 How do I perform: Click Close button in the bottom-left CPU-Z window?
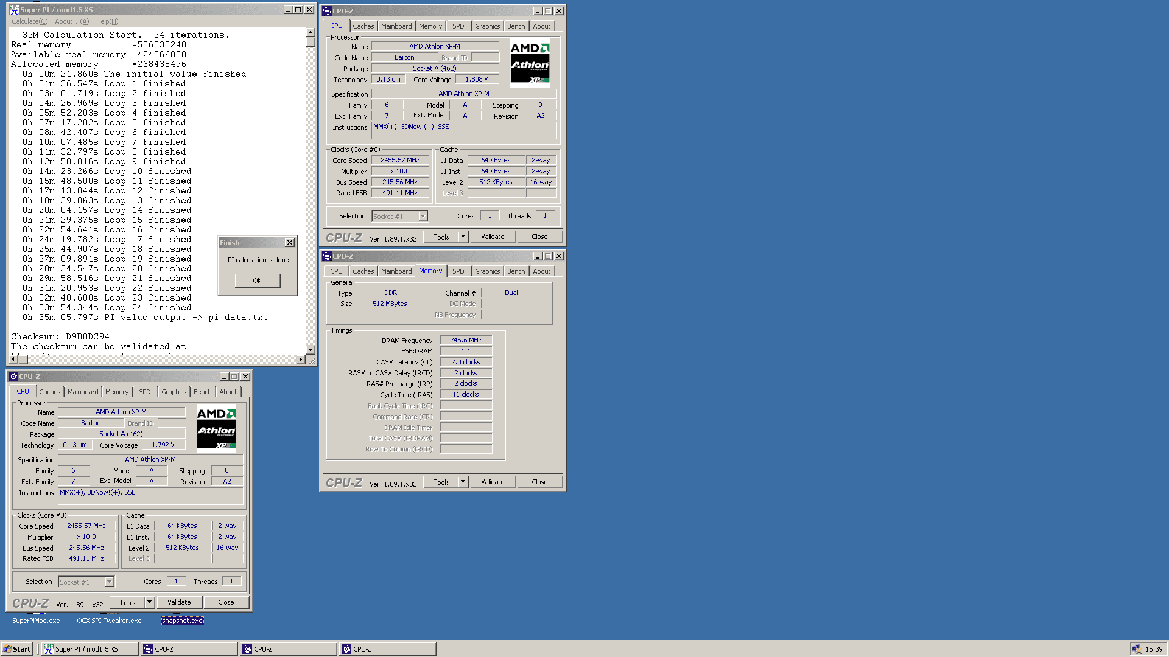click(x=226, y=602)
